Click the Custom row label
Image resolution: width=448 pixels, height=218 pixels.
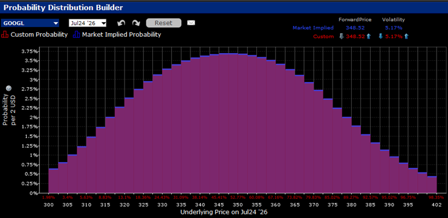click(323, 36)
